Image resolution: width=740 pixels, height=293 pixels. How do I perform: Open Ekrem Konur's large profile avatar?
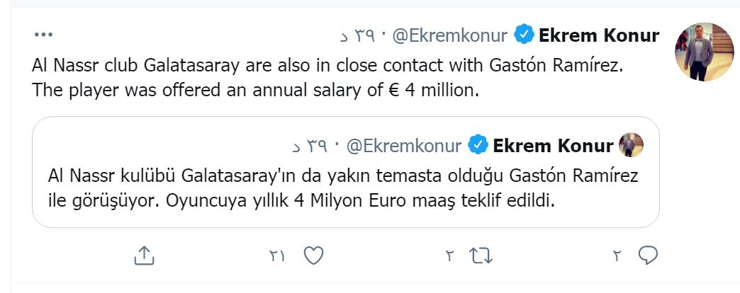tap(703, 51)
